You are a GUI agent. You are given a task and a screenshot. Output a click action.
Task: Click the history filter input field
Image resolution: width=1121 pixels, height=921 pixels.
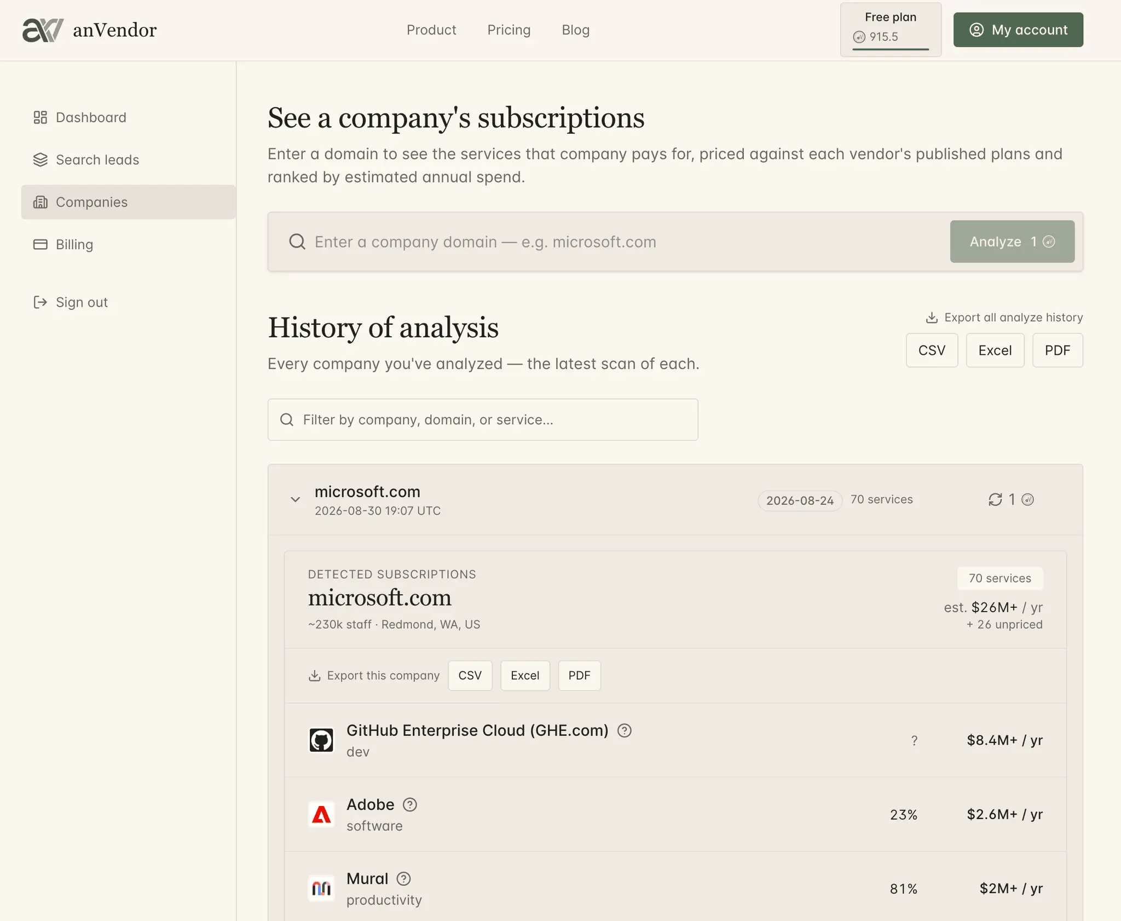click(483, 419)
